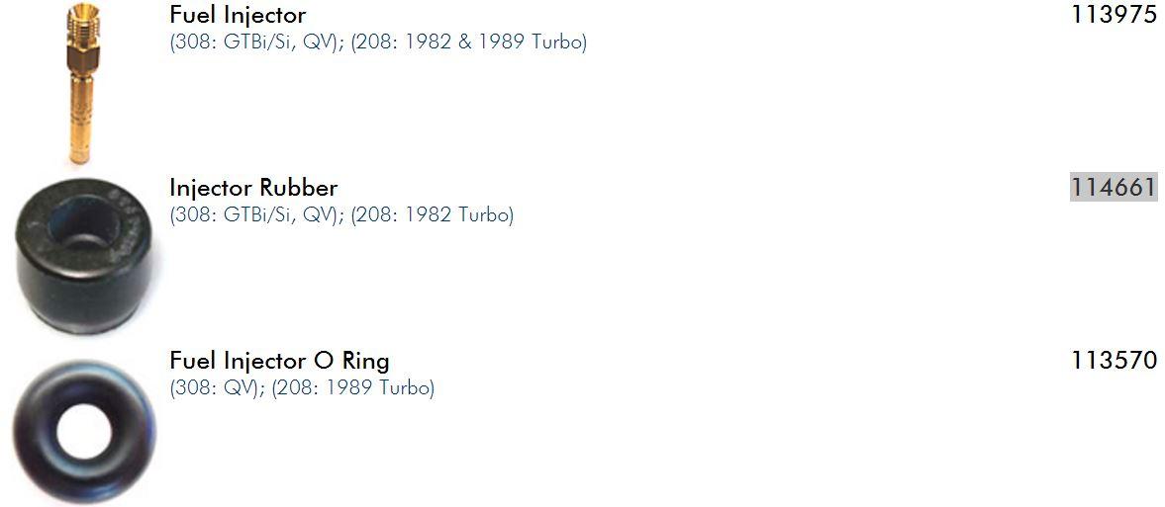
Task: Select part number 113975
Action: [1114, 15]
